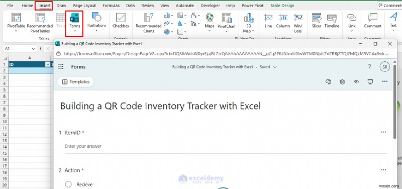Switch to the Power Pivot tab
Screen dimensions: 402x189
(253, 6)
